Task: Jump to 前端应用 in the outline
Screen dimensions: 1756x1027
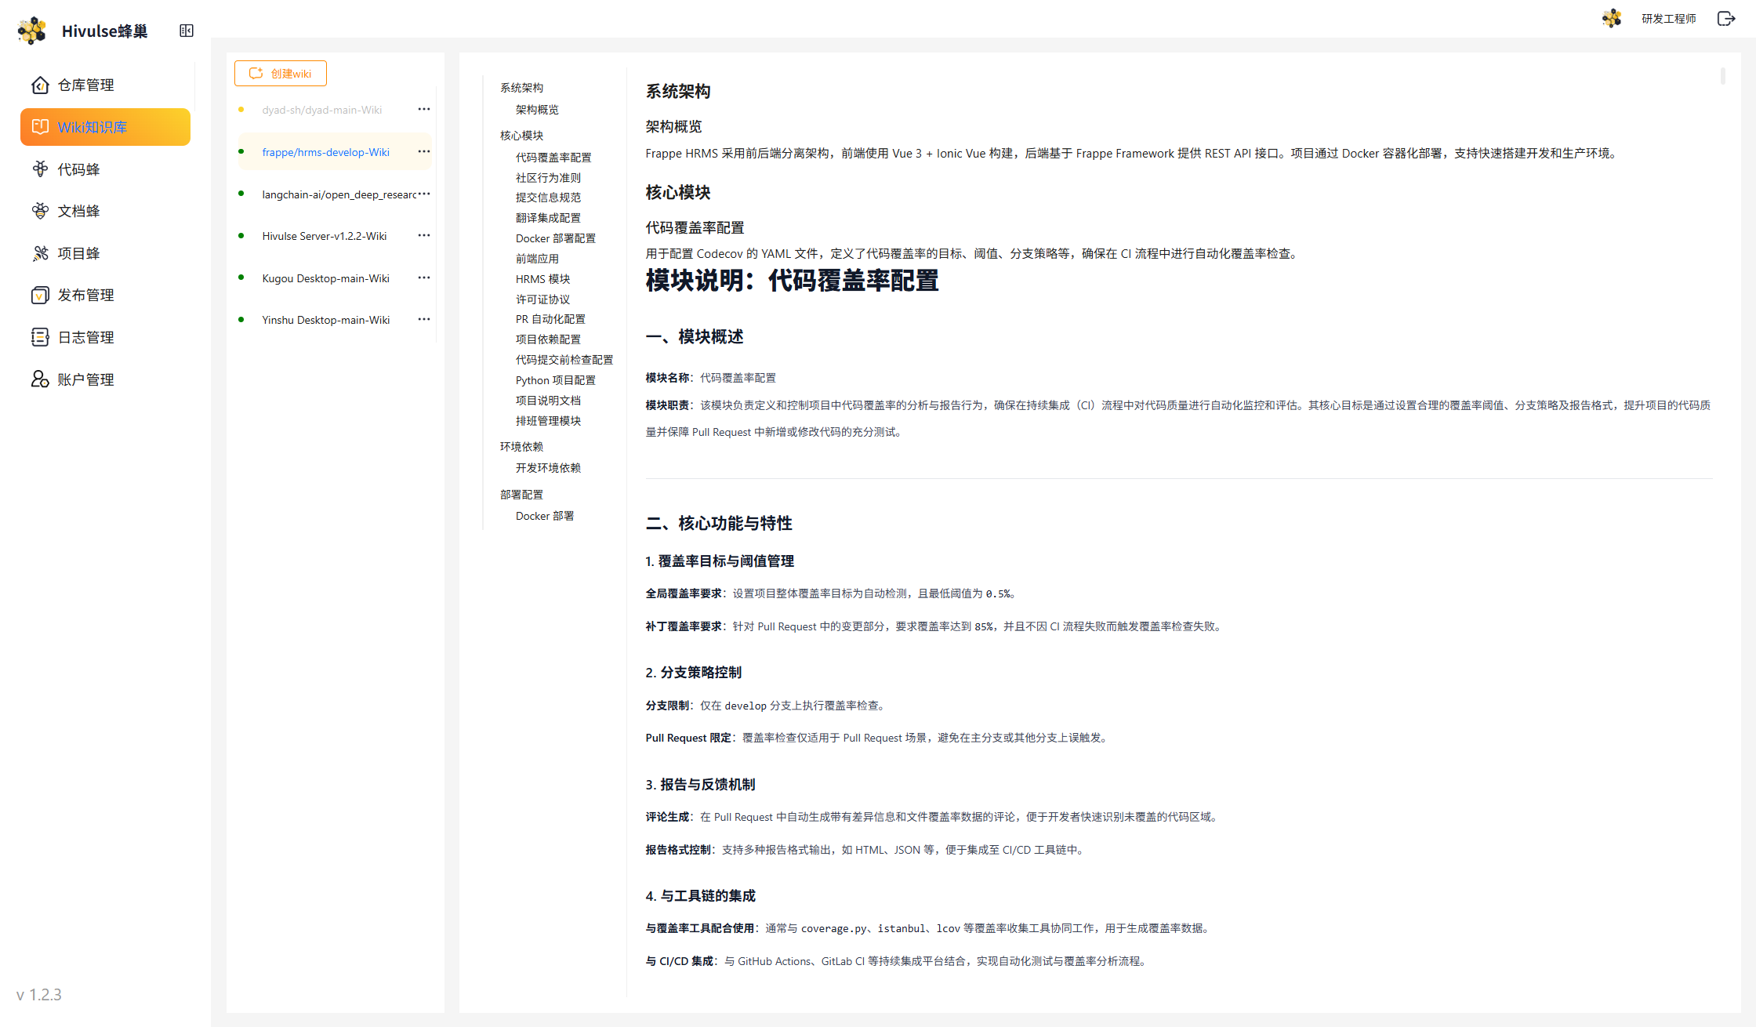Action: (x=537, y=259)
